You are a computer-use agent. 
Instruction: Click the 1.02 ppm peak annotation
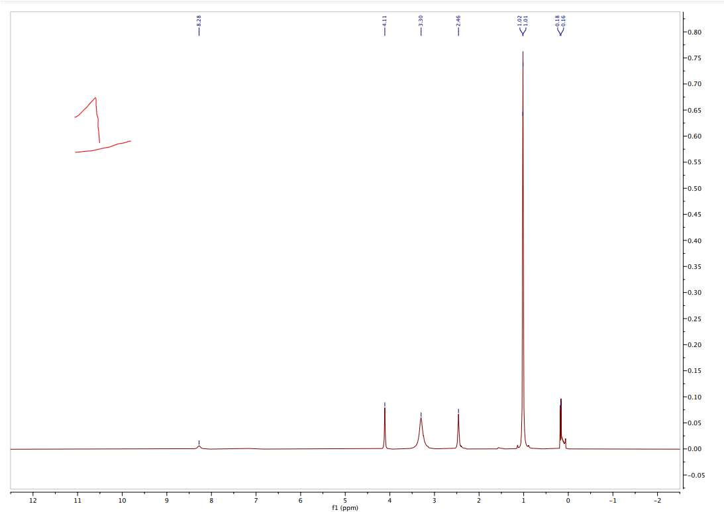[x=521, y=22]
